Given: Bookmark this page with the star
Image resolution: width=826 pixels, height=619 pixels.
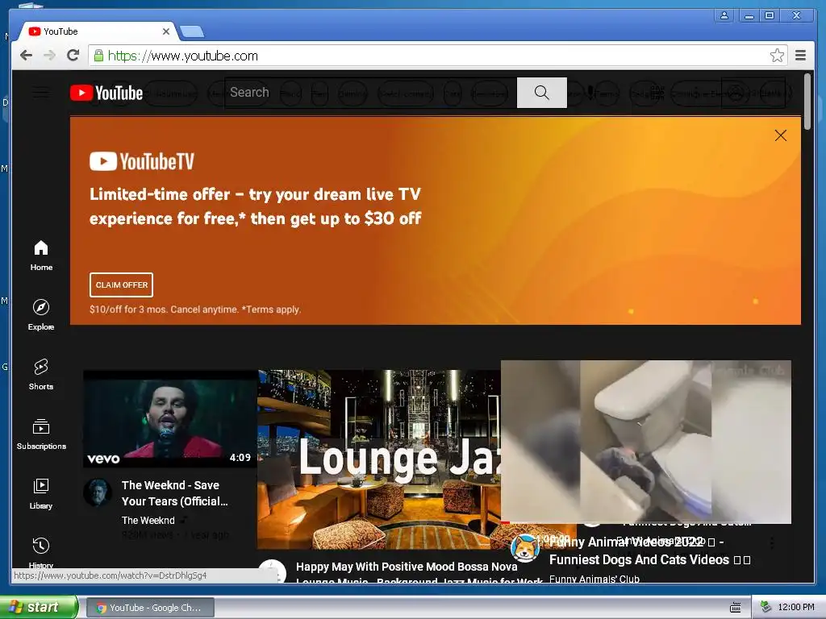Looking at the screenshot, I should click(777, 56).
